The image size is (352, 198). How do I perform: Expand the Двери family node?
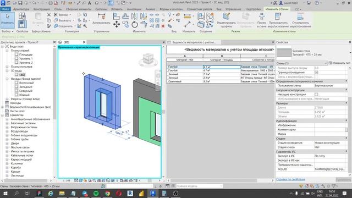[x=7, y=143]
